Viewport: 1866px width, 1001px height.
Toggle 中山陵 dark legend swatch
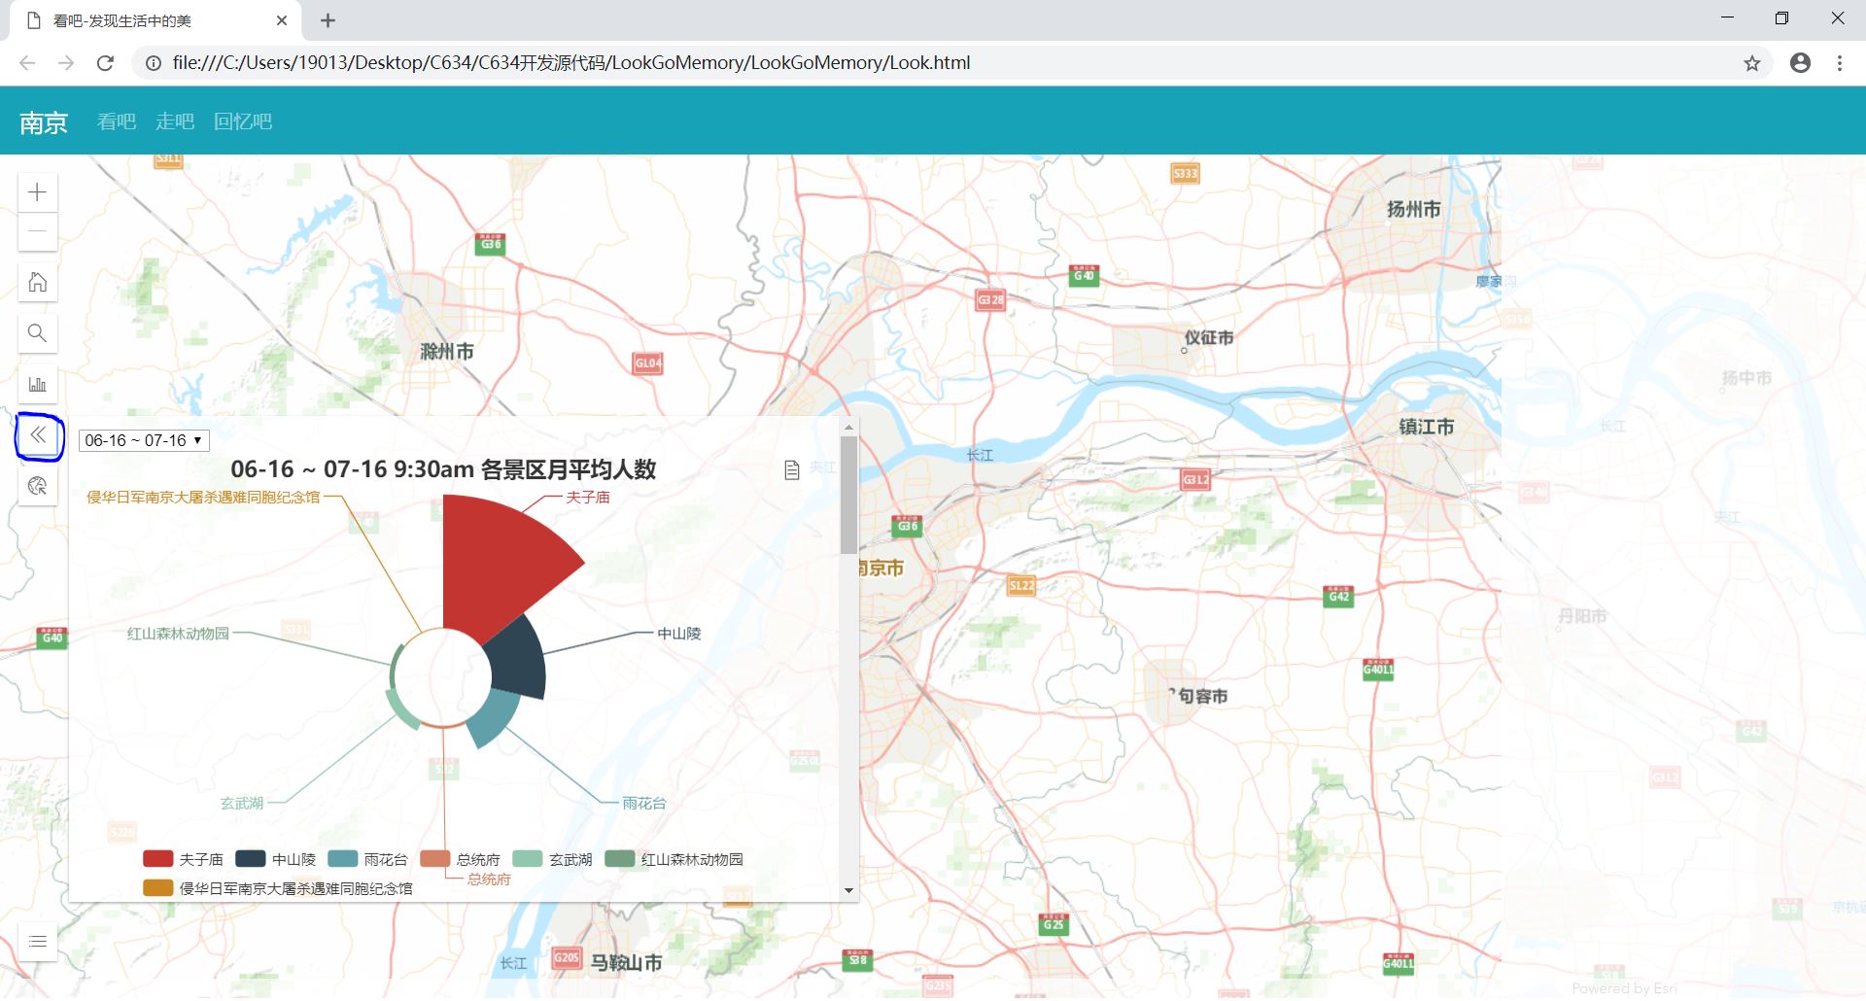point(251,859)
